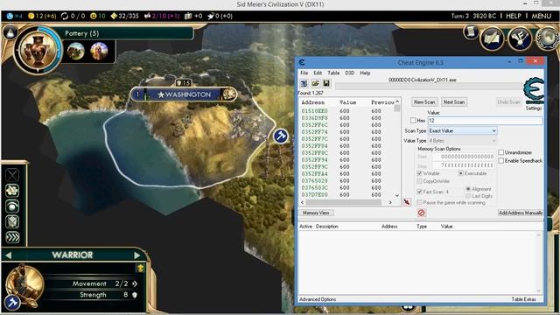Click the Pottery research icon
Viewport: 560px width, 315px height.
coord(38,50)
